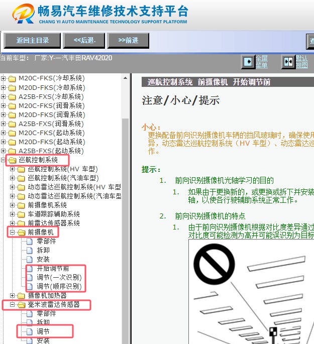The image size is (314, 344).
Task: Click tree panel scrollbar up arrow
Action: pos(125,78)
